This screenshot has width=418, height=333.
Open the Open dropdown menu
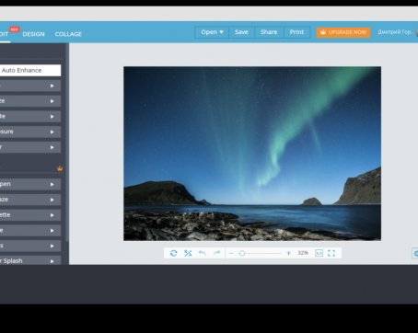212,32
